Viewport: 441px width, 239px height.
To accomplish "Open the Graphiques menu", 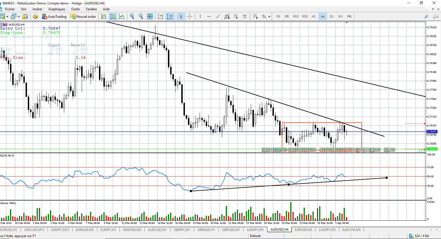I will click(57, 9).
